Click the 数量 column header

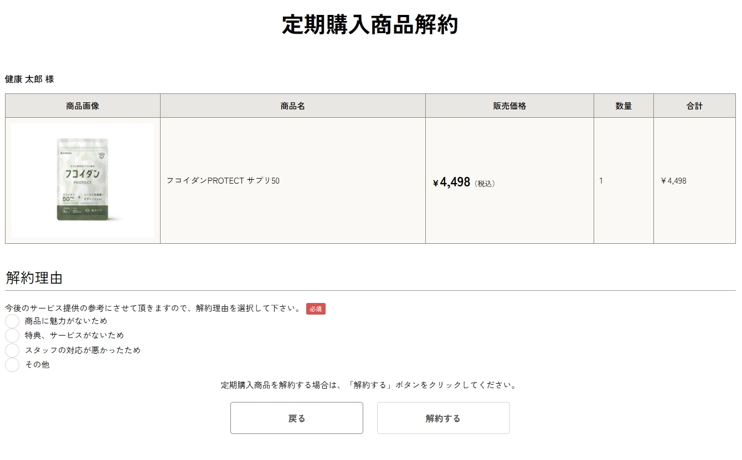coord(624,106)
